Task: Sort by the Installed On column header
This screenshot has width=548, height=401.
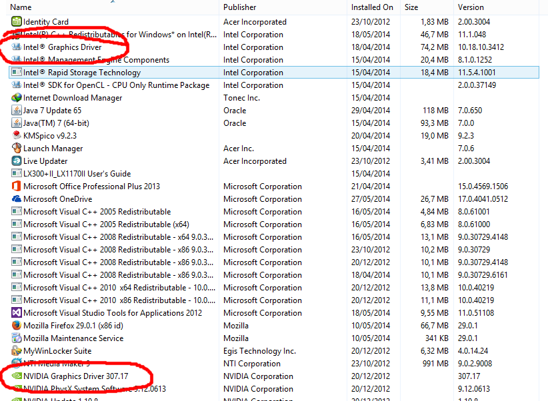Action: tap(372, 7)
